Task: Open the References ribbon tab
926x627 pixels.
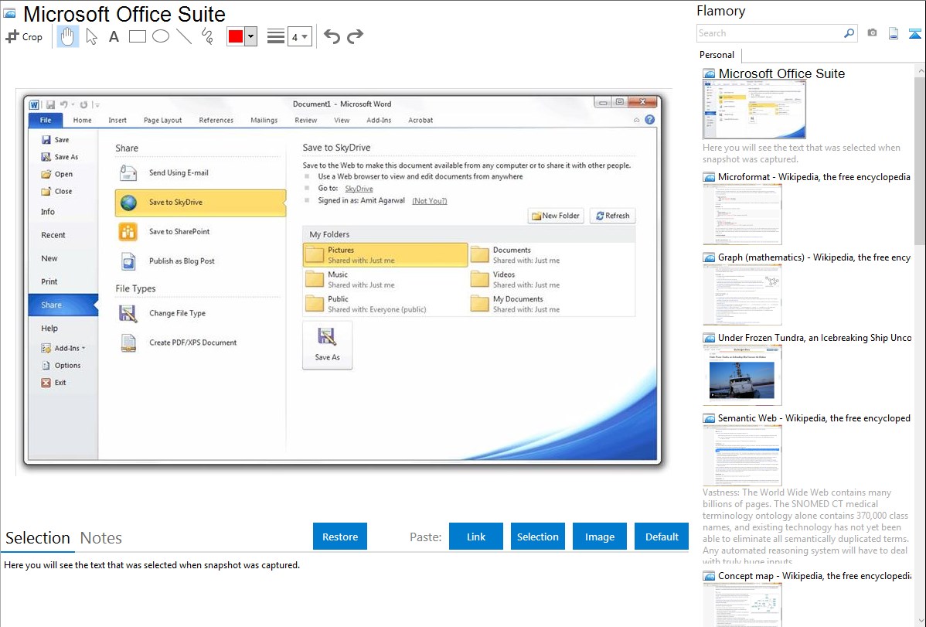Action: tap(216, 120)
